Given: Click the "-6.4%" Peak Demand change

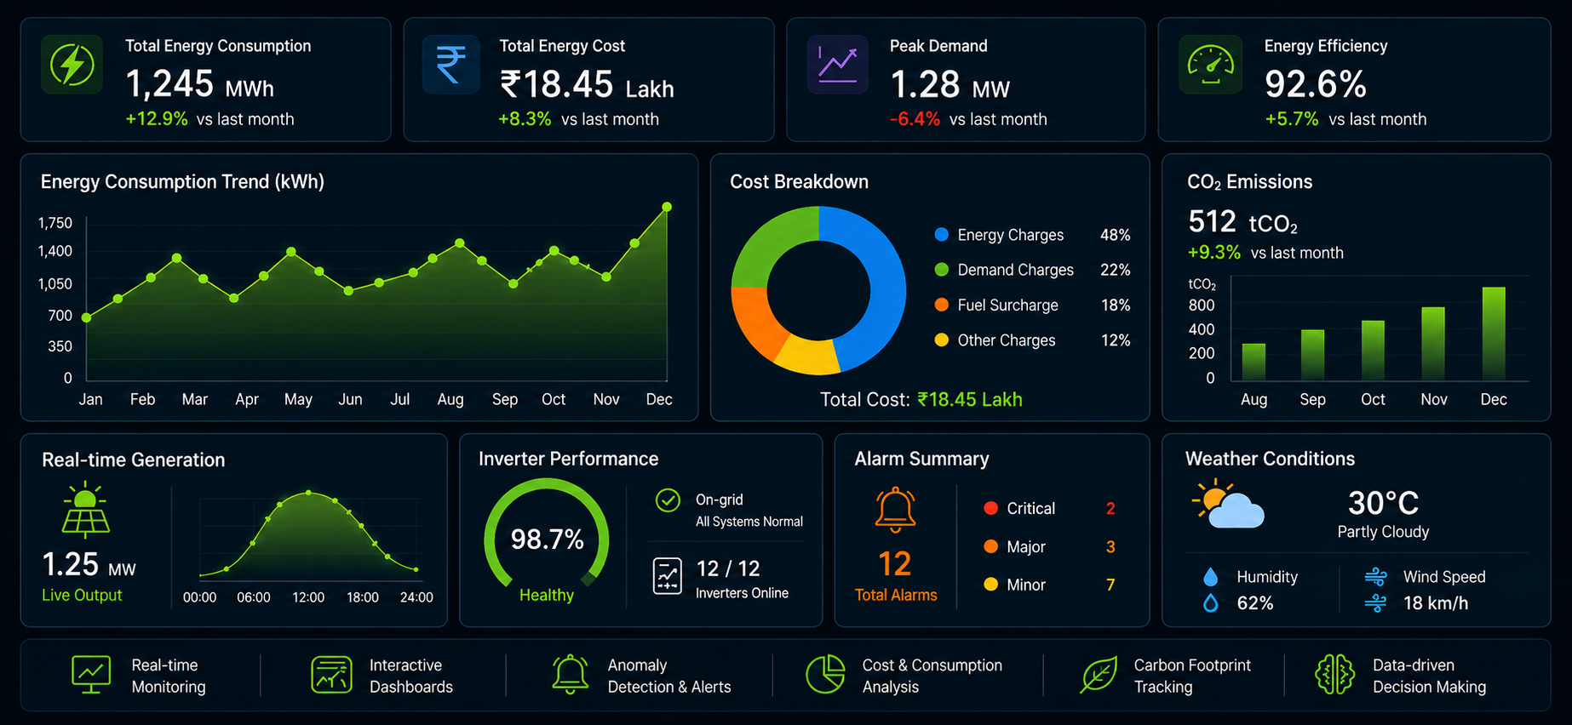Looking at the screenshot, I should pyautogui.click(x=915, y=119).
